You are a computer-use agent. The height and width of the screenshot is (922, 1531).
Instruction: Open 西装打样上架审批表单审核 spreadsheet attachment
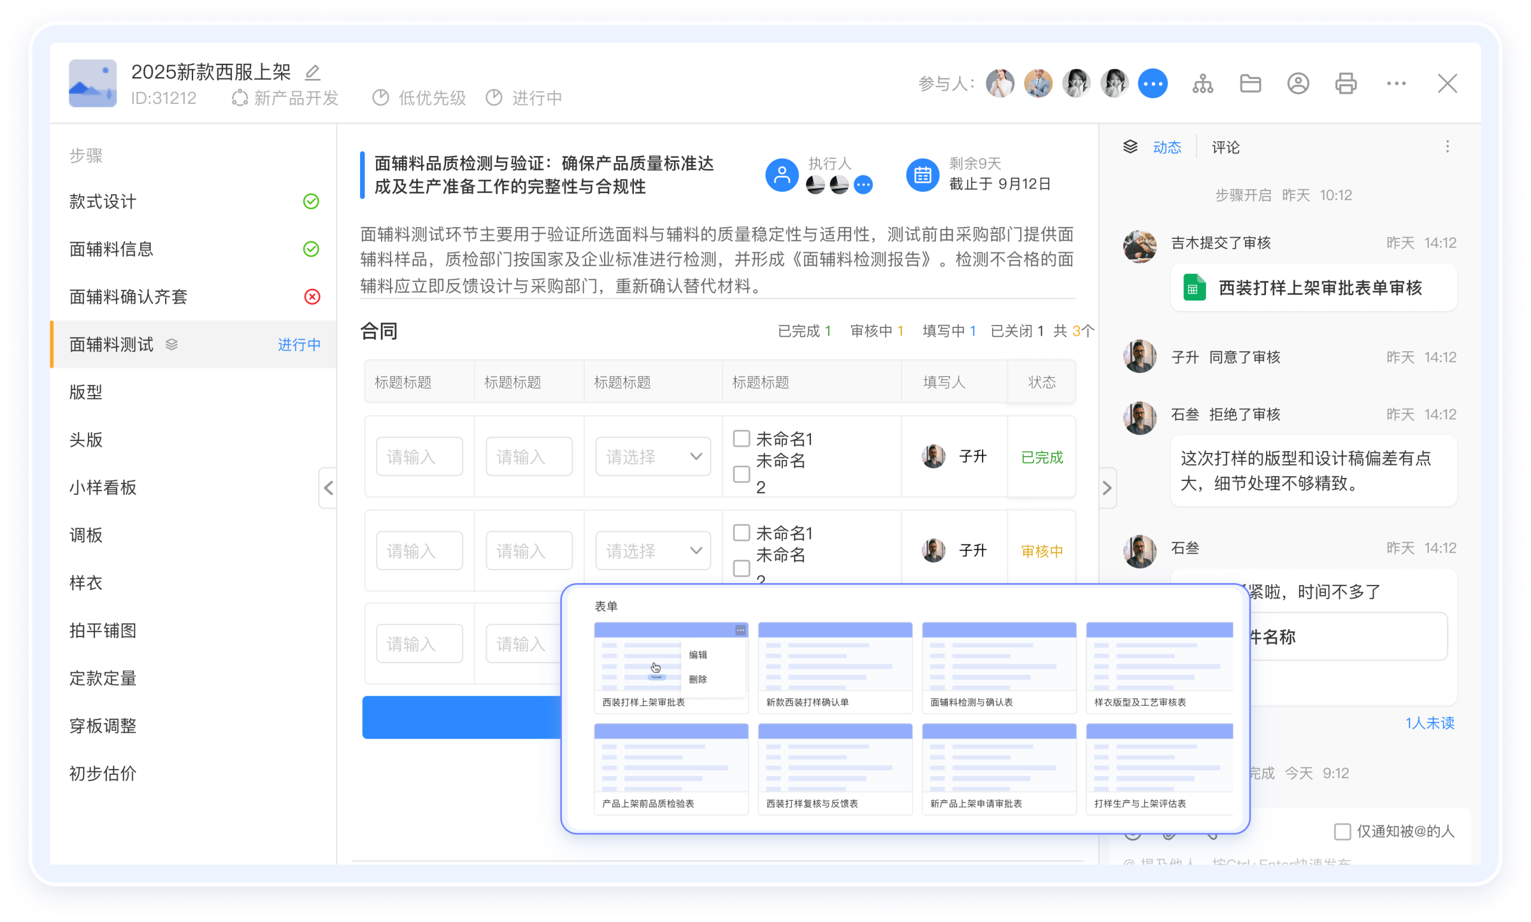tap(1313, 288)
